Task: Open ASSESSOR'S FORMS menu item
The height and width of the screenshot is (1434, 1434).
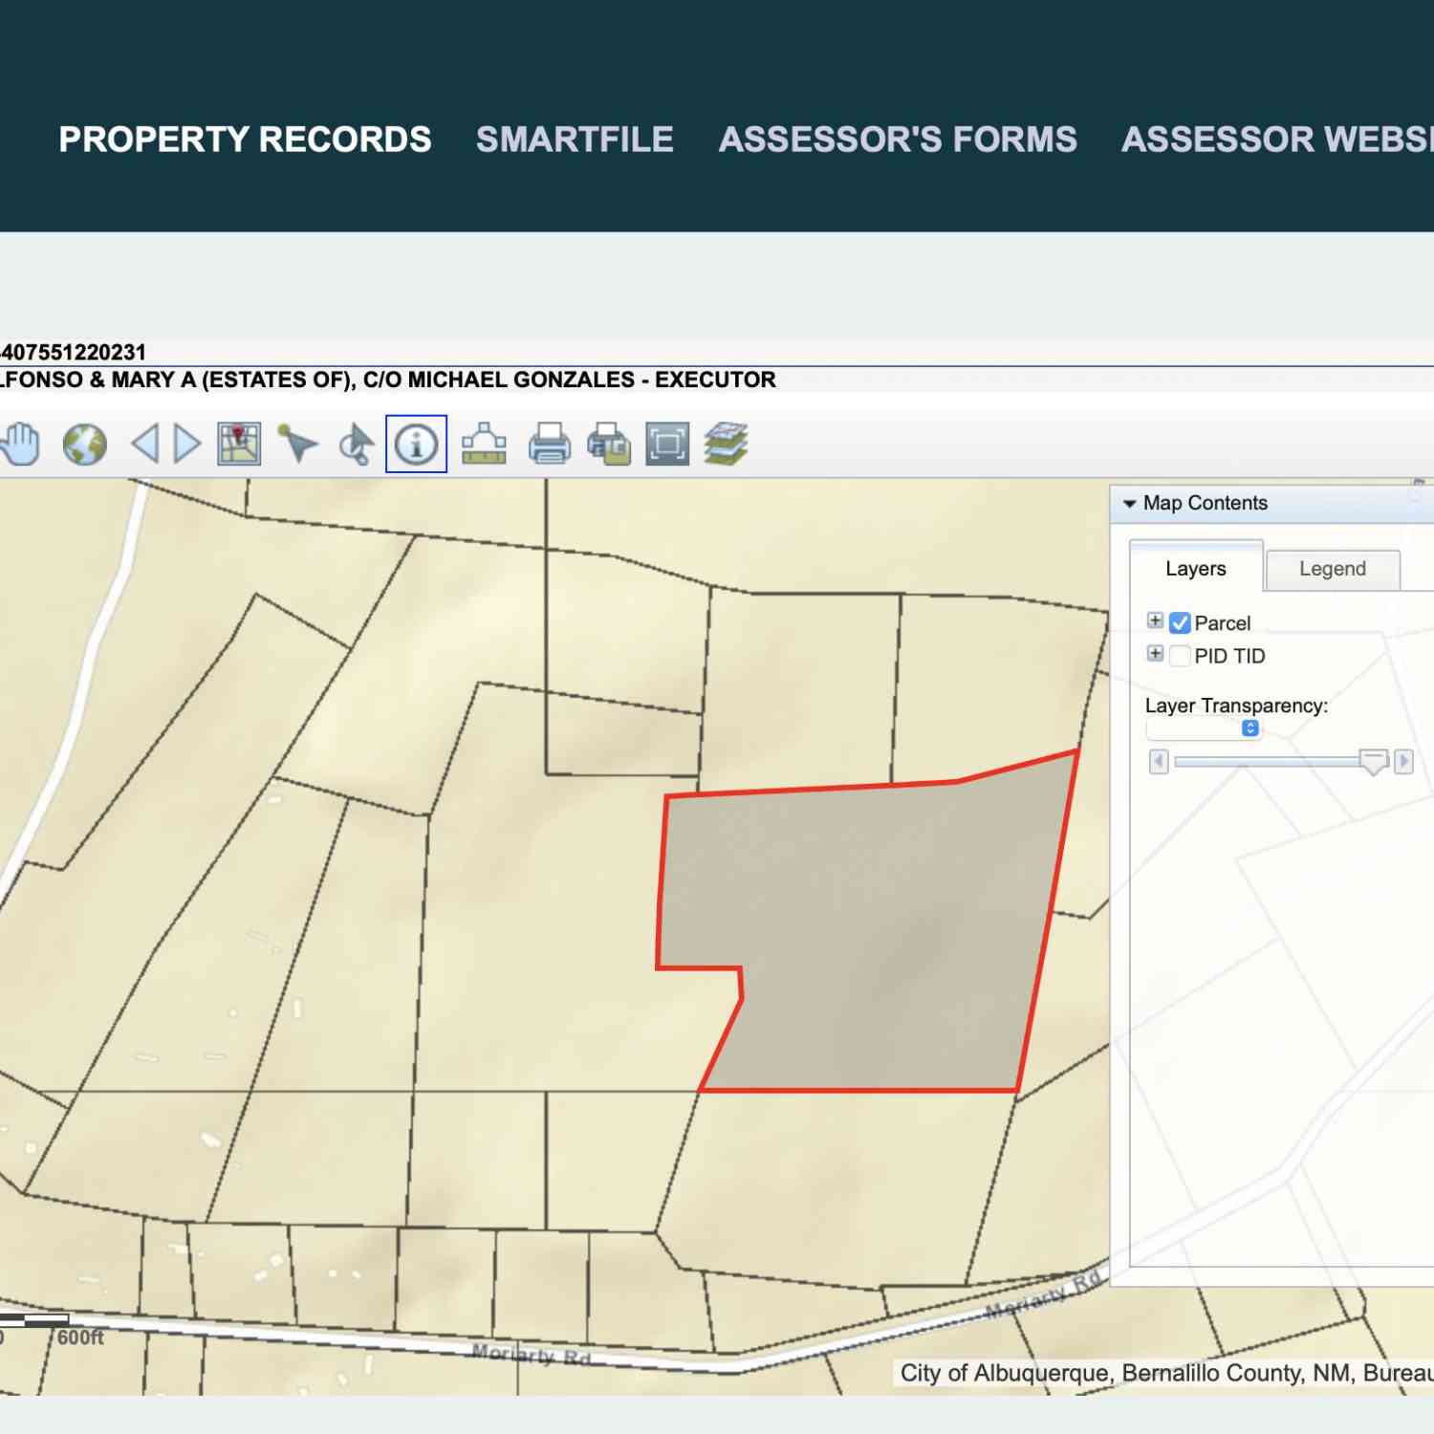Action: 898,140
